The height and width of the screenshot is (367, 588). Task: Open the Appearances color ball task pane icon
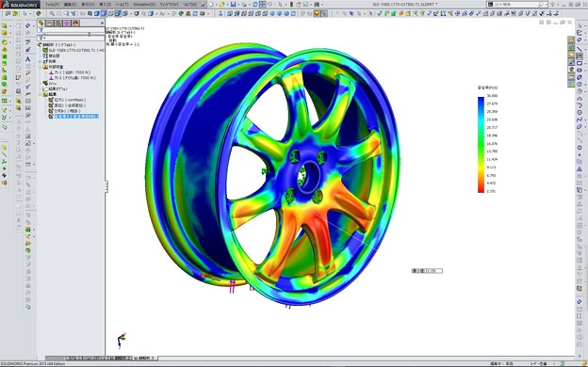pos(571,70)
